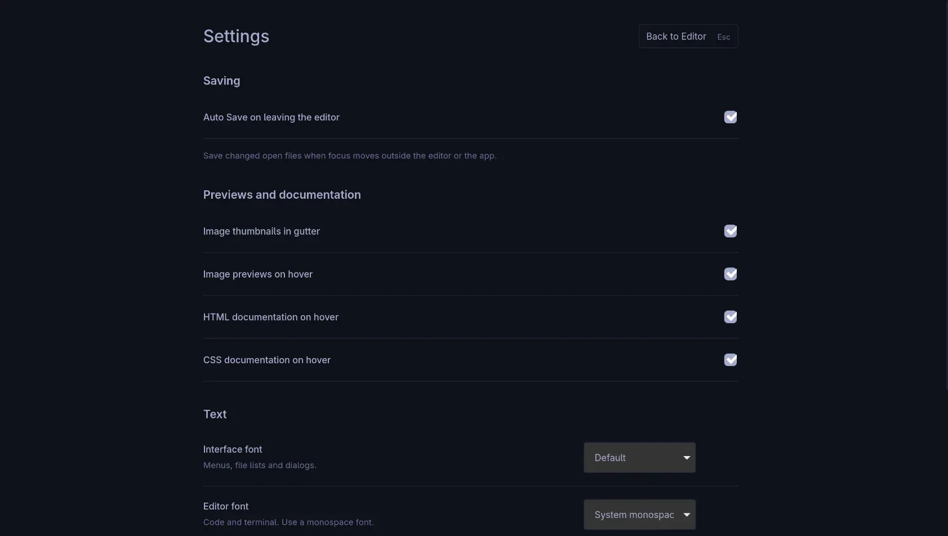This screenshot has width=948, height=536.
Task: Click the Back to Editor button
Action: click(x=688, y=36)
